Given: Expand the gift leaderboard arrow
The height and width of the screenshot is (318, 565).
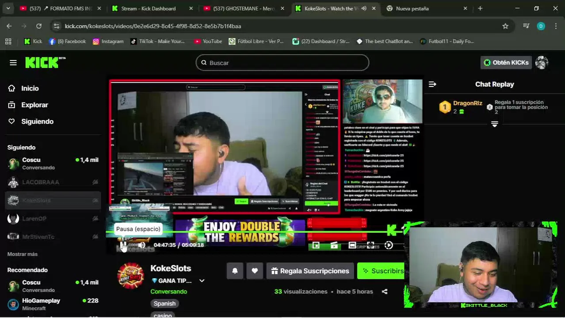Looking at the screenshot, I should 494,125.
